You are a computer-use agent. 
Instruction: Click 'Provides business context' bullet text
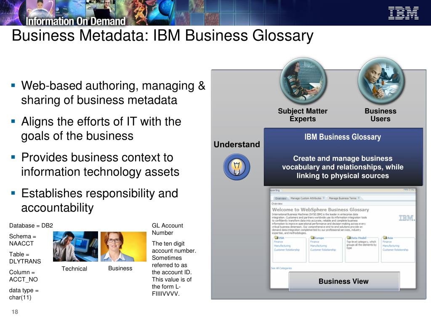[x=100, y=164]
